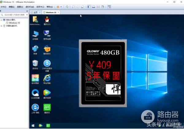
Task: Switch to the Home tab (主页)
Action: (35, 12)
